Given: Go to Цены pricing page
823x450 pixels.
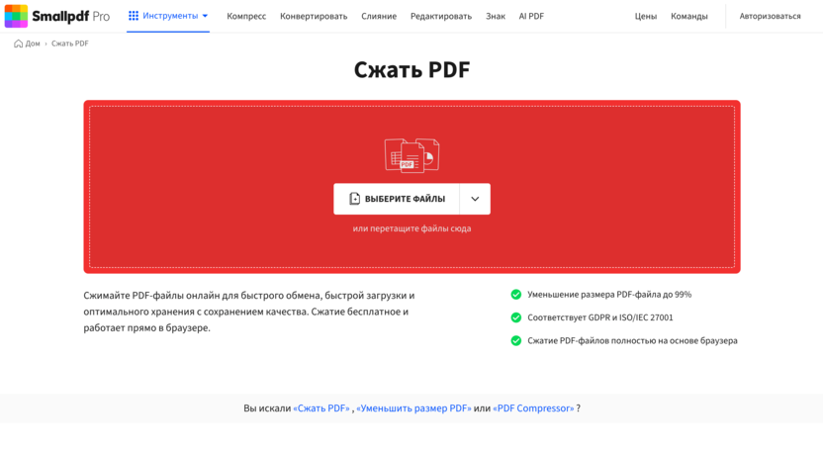Looking at the screenshot, I should (645, 16).
